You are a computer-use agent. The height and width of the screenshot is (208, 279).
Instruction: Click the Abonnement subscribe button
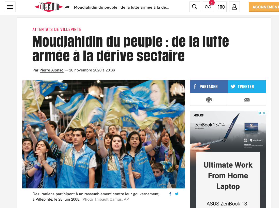[264, 7]
